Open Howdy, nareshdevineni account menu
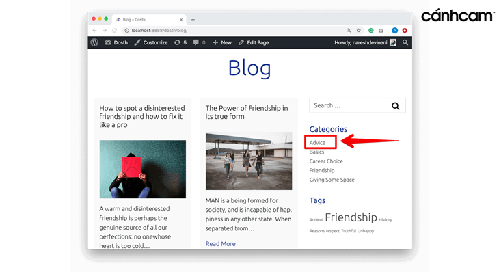This screenshot has height=272, width=499. 365,42
